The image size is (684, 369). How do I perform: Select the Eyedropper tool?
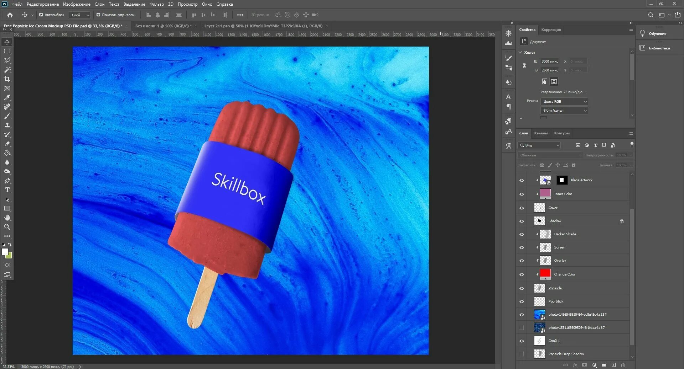7,97
